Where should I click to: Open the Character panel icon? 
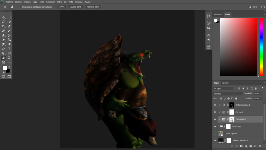tap(209, 35)
